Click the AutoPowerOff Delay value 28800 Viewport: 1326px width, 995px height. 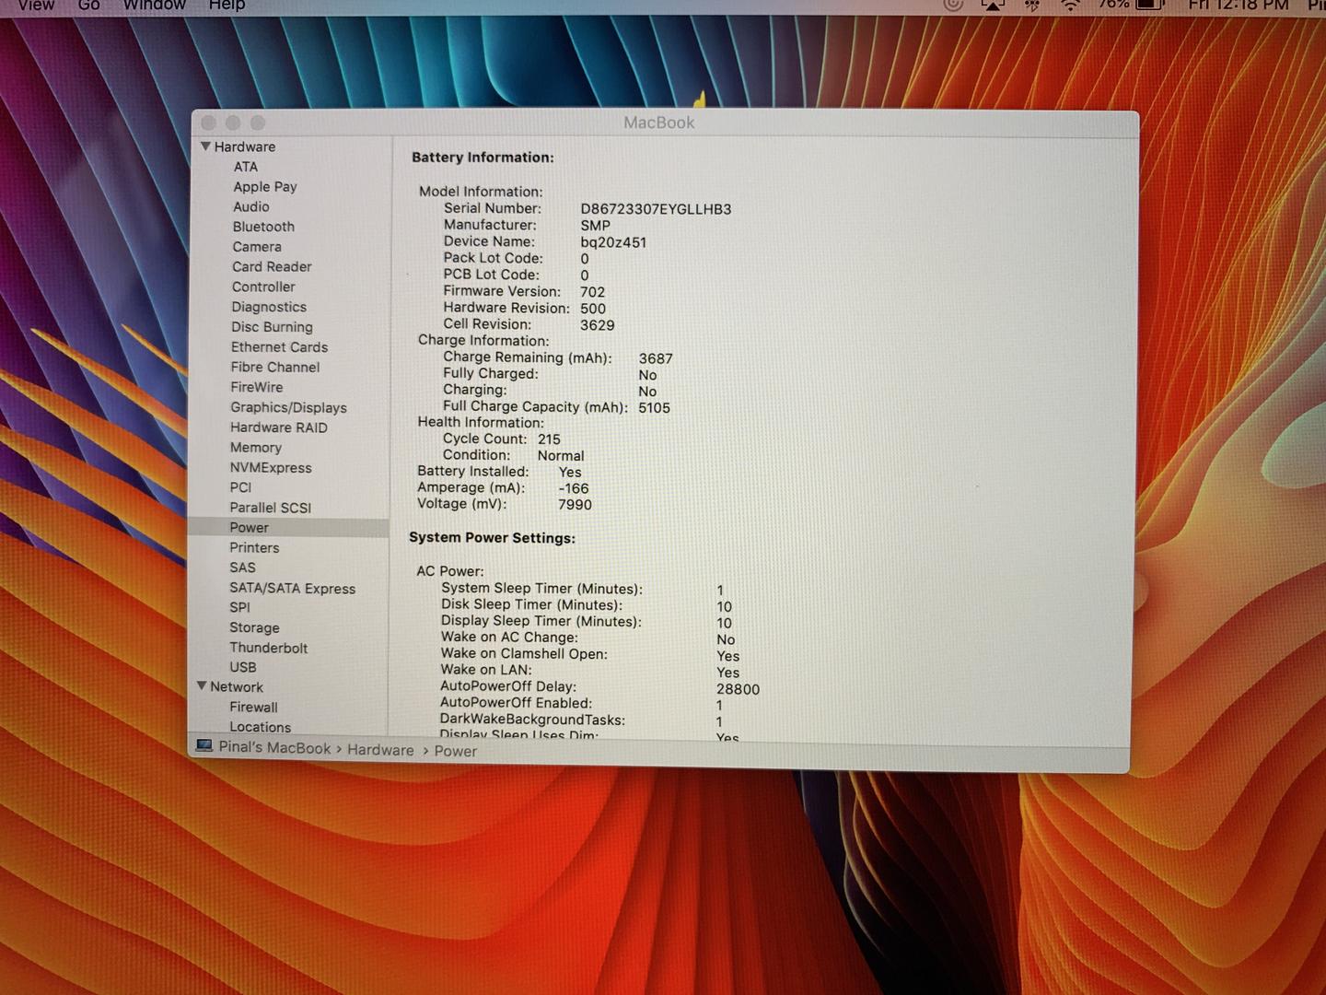click(738, 689)
